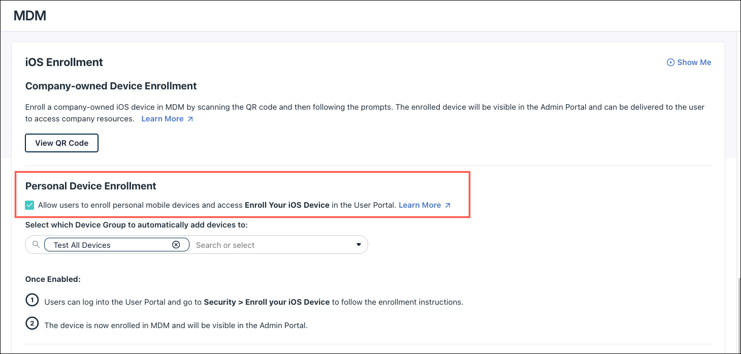The width and height of the screenshot is (741, 354).
Task: Click the Personal Device Enrollment heading
Action: 91,186
